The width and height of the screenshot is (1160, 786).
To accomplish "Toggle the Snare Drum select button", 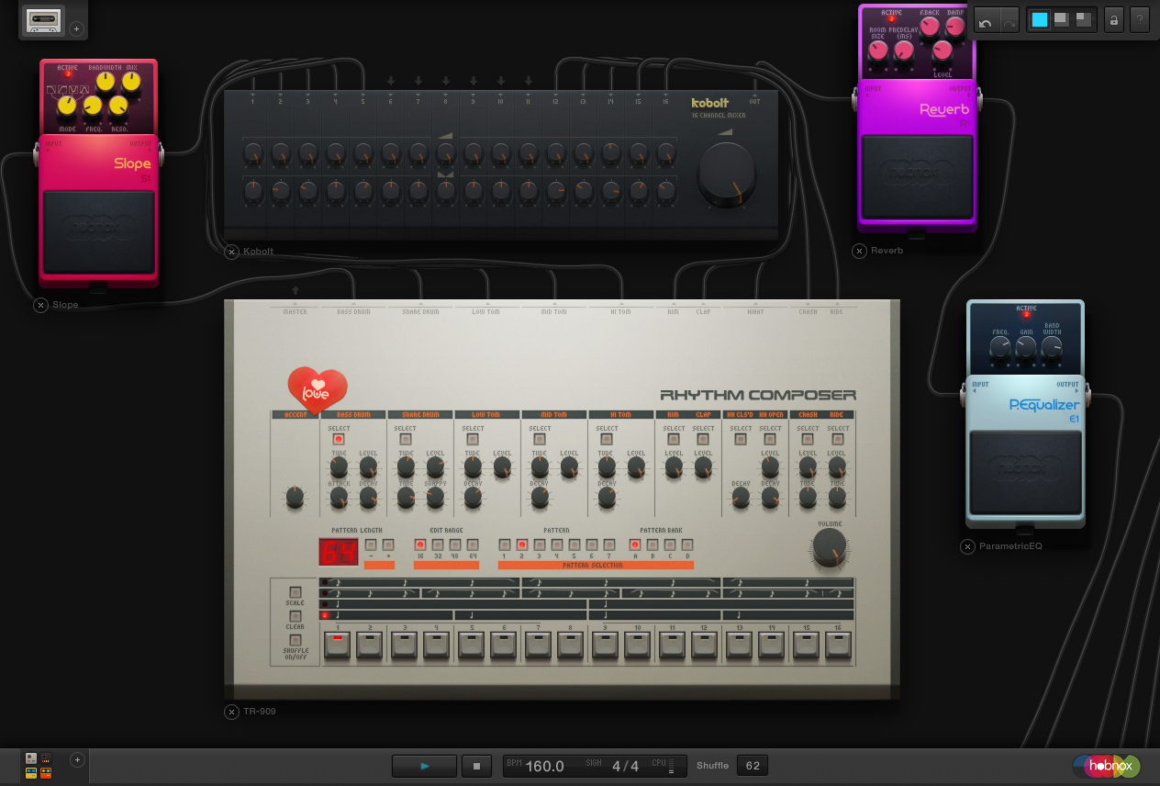I will (x=406, y=440).
